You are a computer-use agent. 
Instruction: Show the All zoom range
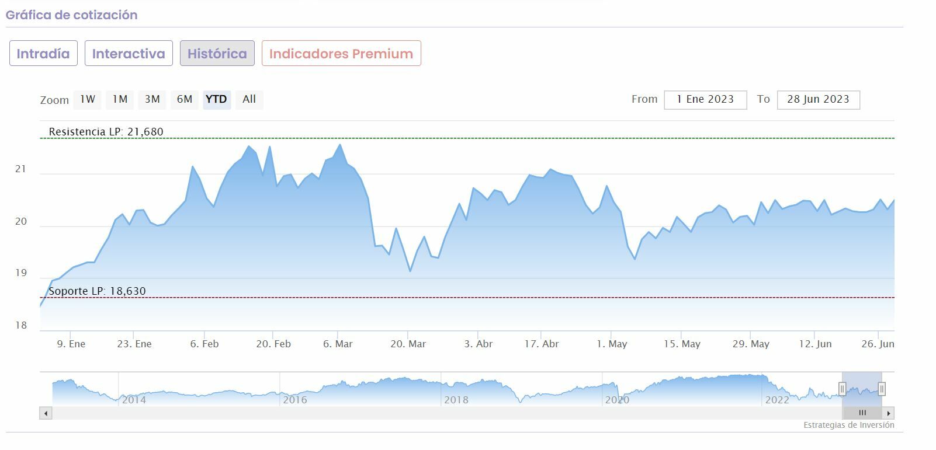pyautogui.click(x=249, y=99)
